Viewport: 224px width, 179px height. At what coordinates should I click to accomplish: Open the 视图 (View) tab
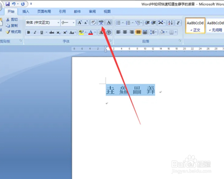(107, 12)
